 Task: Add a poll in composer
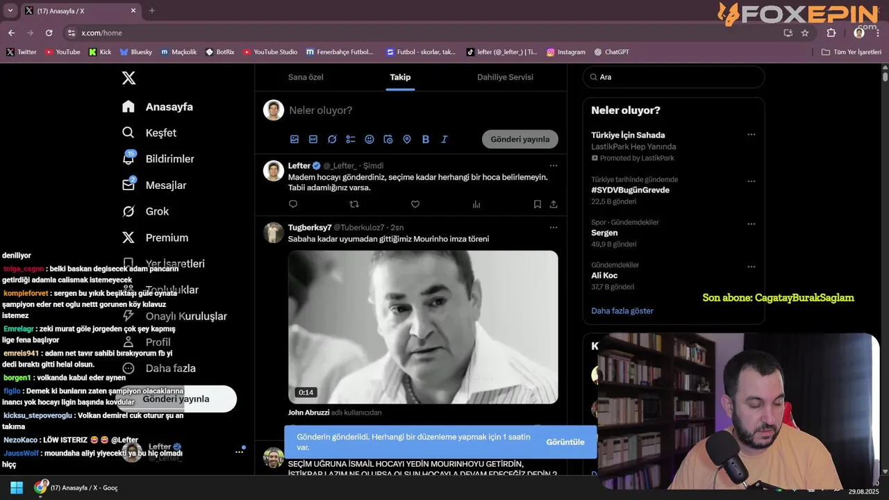pos(351,139)
